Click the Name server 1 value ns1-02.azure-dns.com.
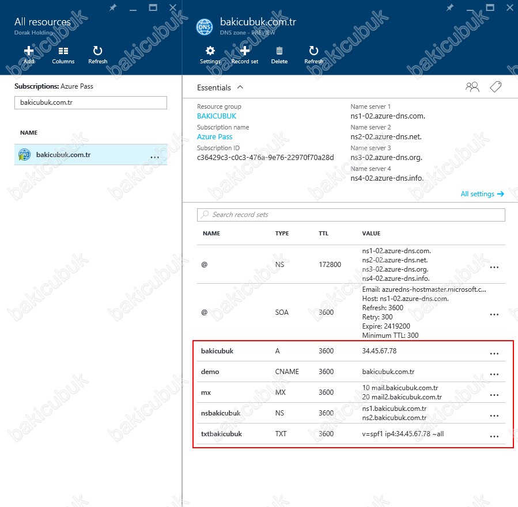The width and height of the screenshot is (518, 507). tap(388, 116)
